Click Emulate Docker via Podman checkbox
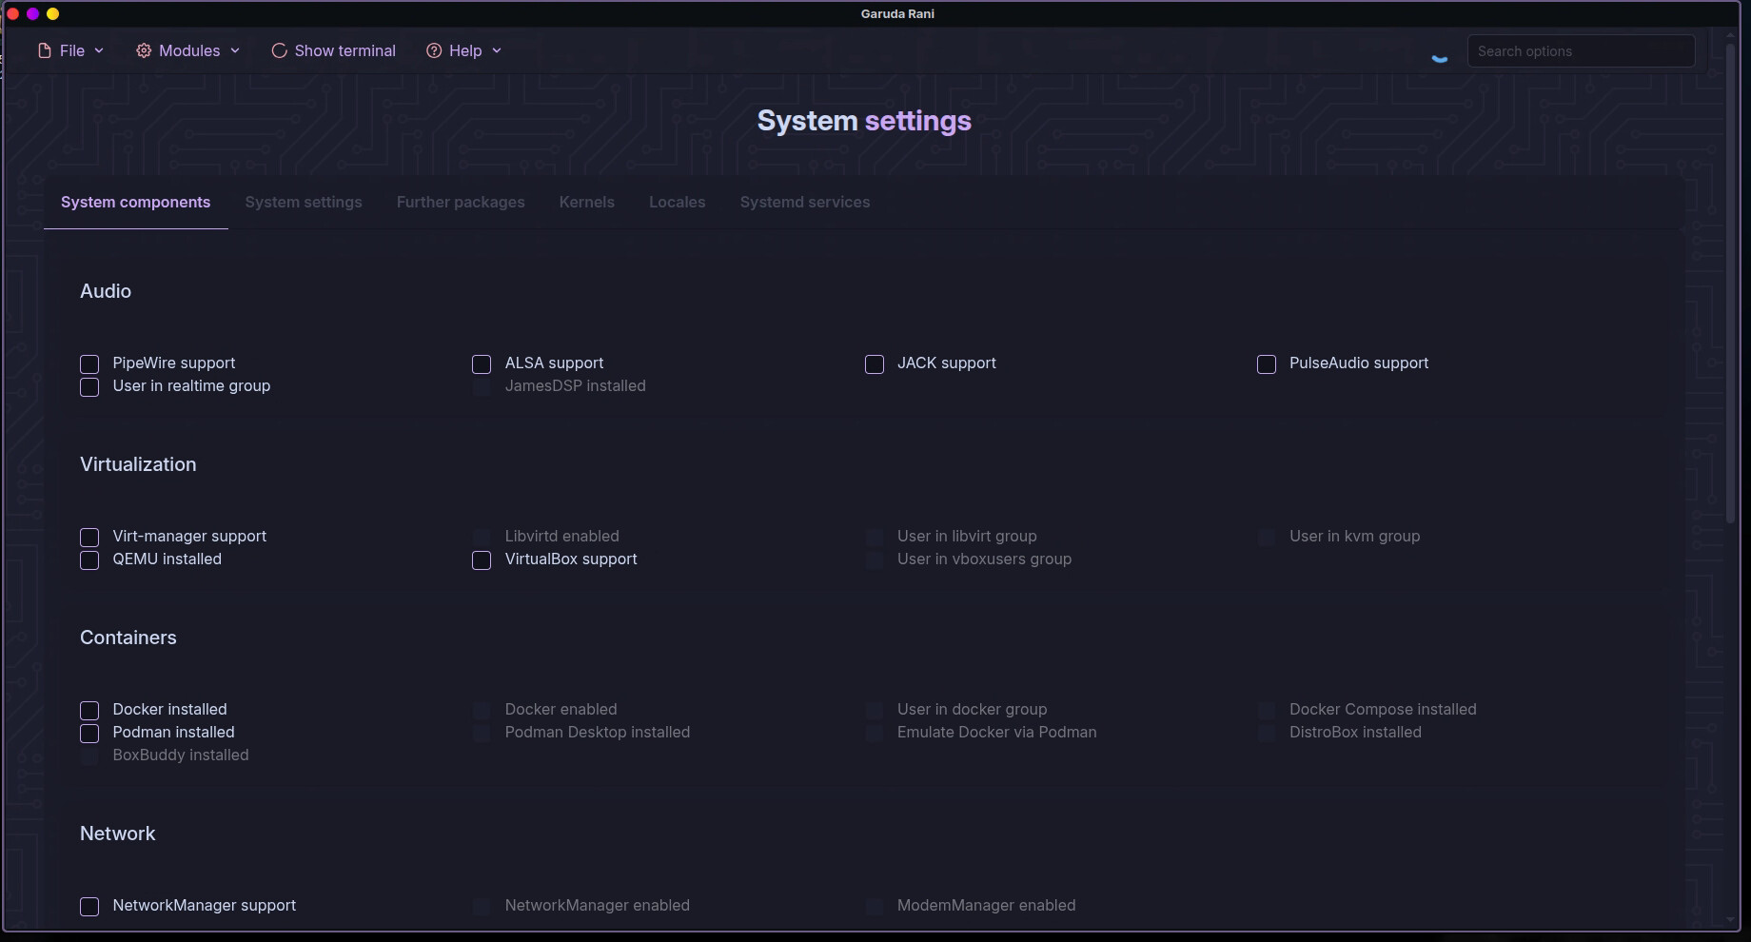Image resolution: width=1751 pixels, height=942 pixels. coord(875,734)
